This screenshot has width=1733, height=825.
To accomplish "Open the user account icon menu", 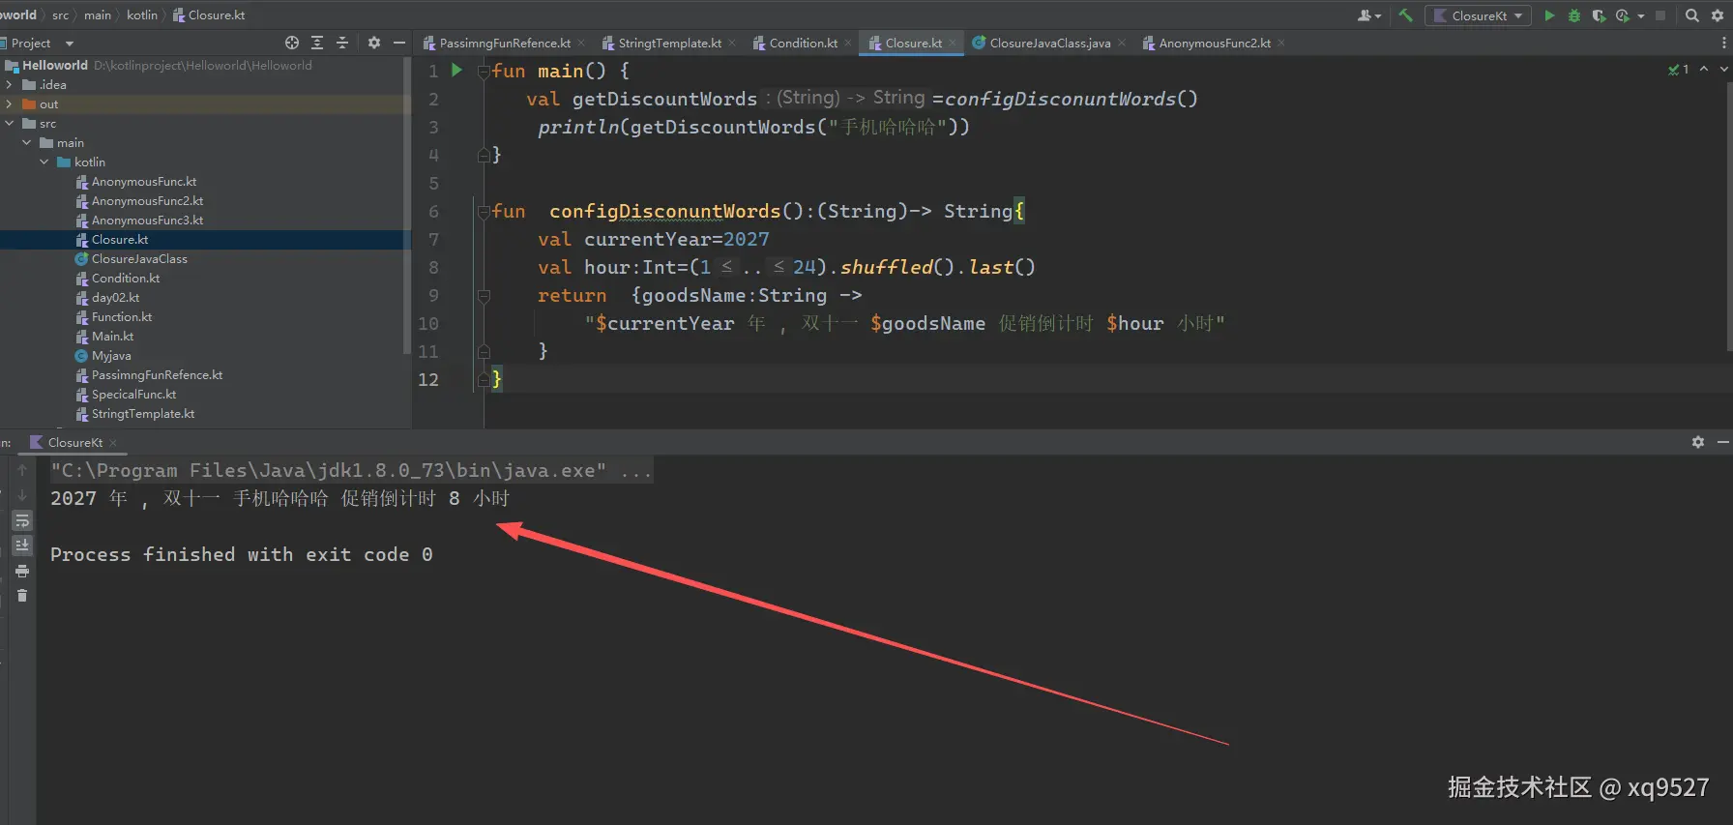I will click(1369, 15).
